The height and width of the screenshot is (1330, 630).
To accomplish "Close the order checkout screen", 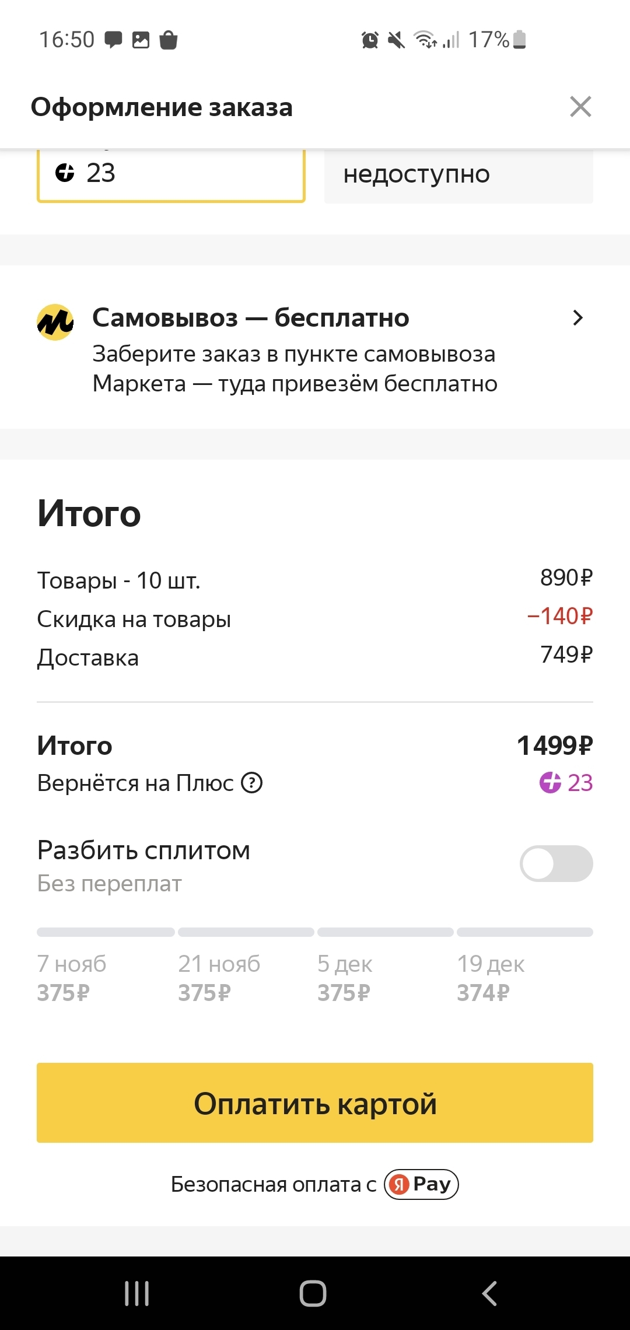I will (580, 107).
